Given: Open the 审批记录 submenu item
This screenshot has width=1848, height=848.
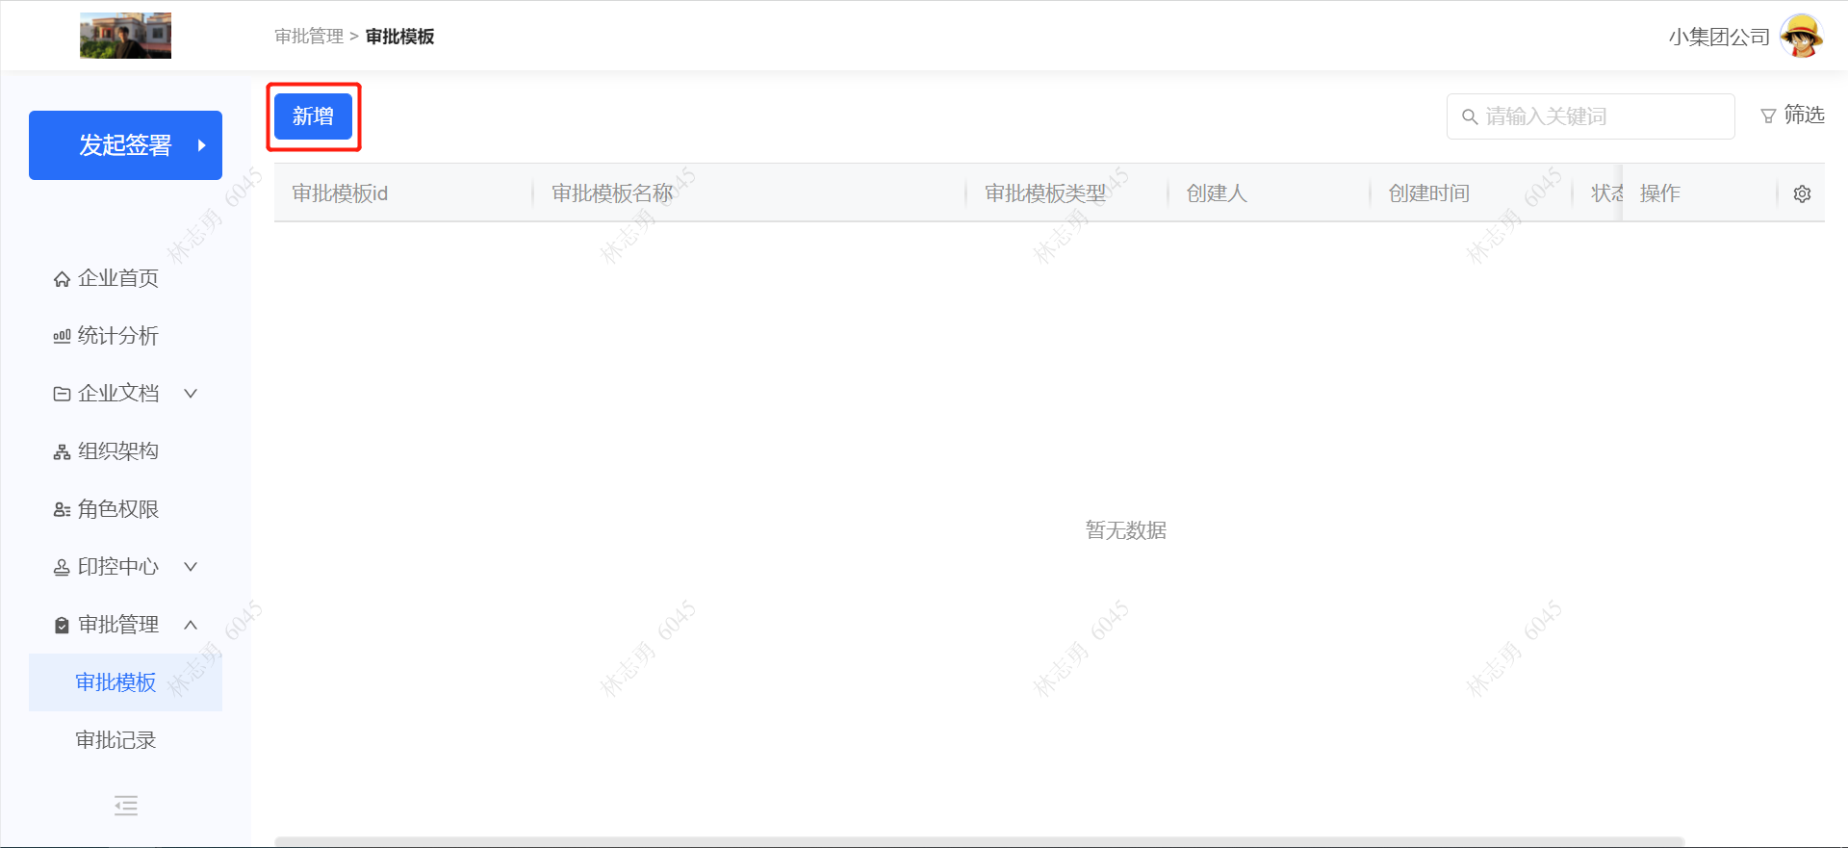Looking at the screenshot, I should tap(115, 740).
